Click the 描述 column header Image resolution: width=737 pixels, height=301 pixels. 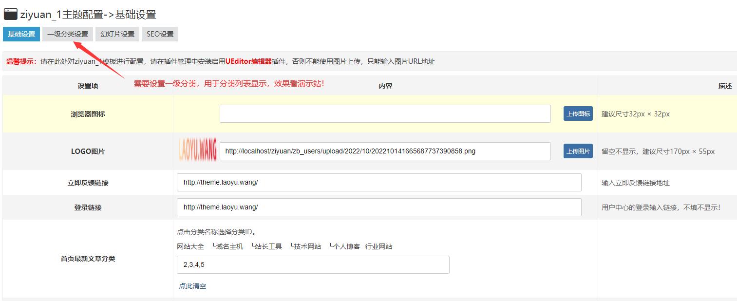tap(725, 86)
